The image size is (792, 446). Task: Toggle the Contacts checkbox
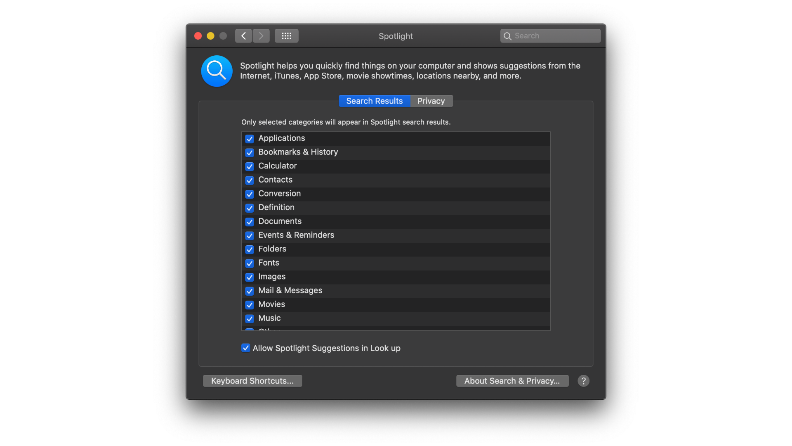(x=249, y=180)
